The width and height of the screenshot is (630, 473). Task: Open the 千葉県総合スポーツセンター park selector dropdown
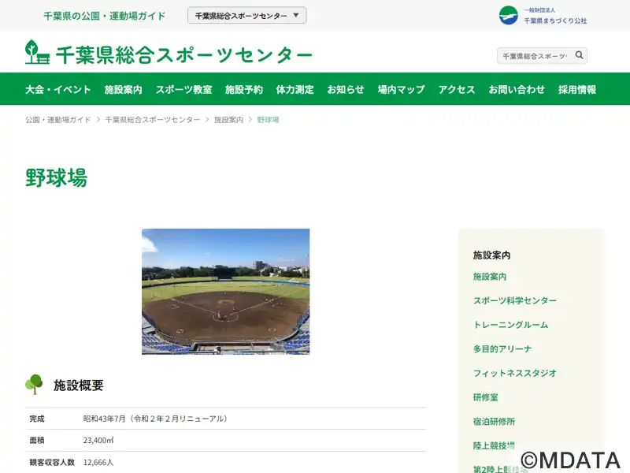pyautogui.click(x=246, y=15)
